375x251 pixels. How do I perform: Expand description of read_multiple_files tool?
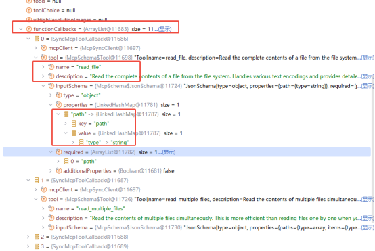(43, 218)
